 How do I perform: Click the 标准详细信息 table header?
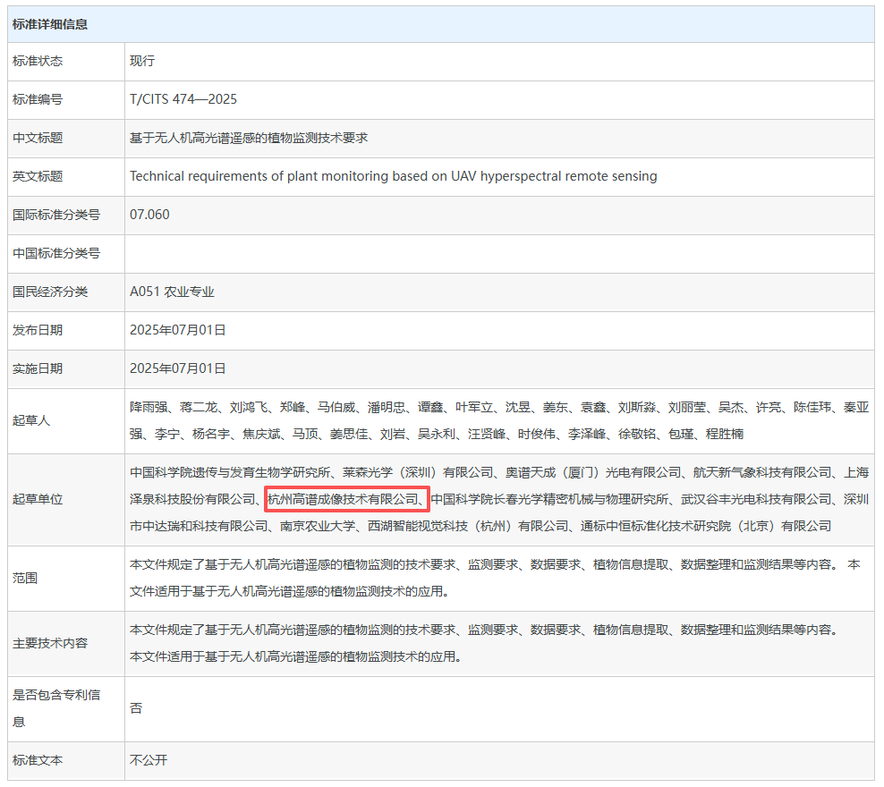pos(50,24)
